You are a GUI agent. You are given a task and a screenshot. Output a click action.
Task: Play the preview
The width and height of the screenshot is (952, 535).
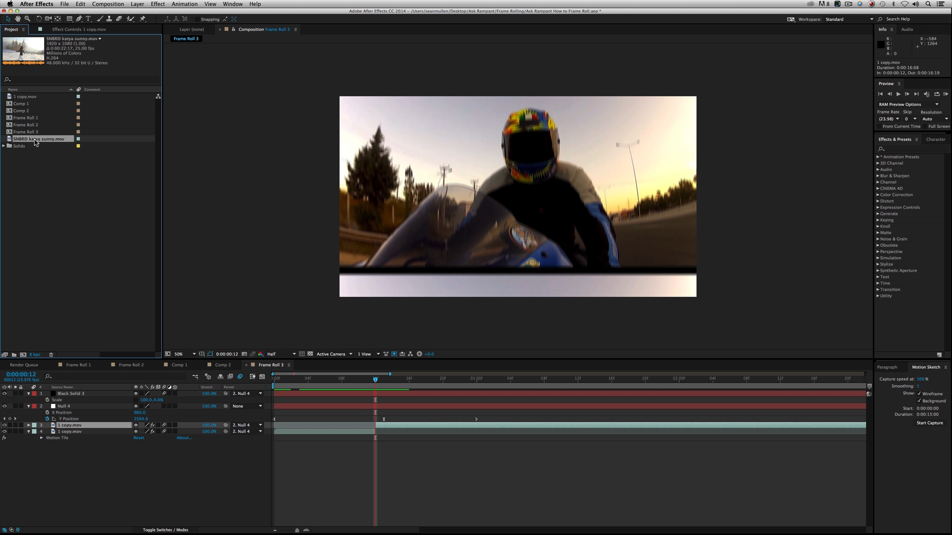pos(898,94)
